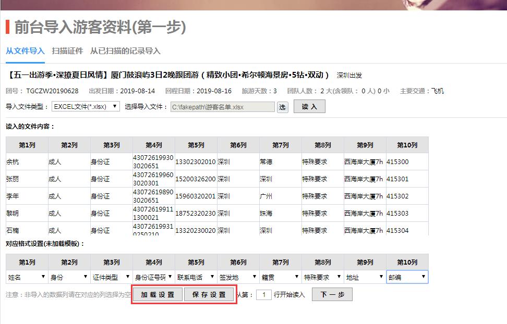Open the 身份证号码 mapping dropdown
507x324 pixels.
154,277
